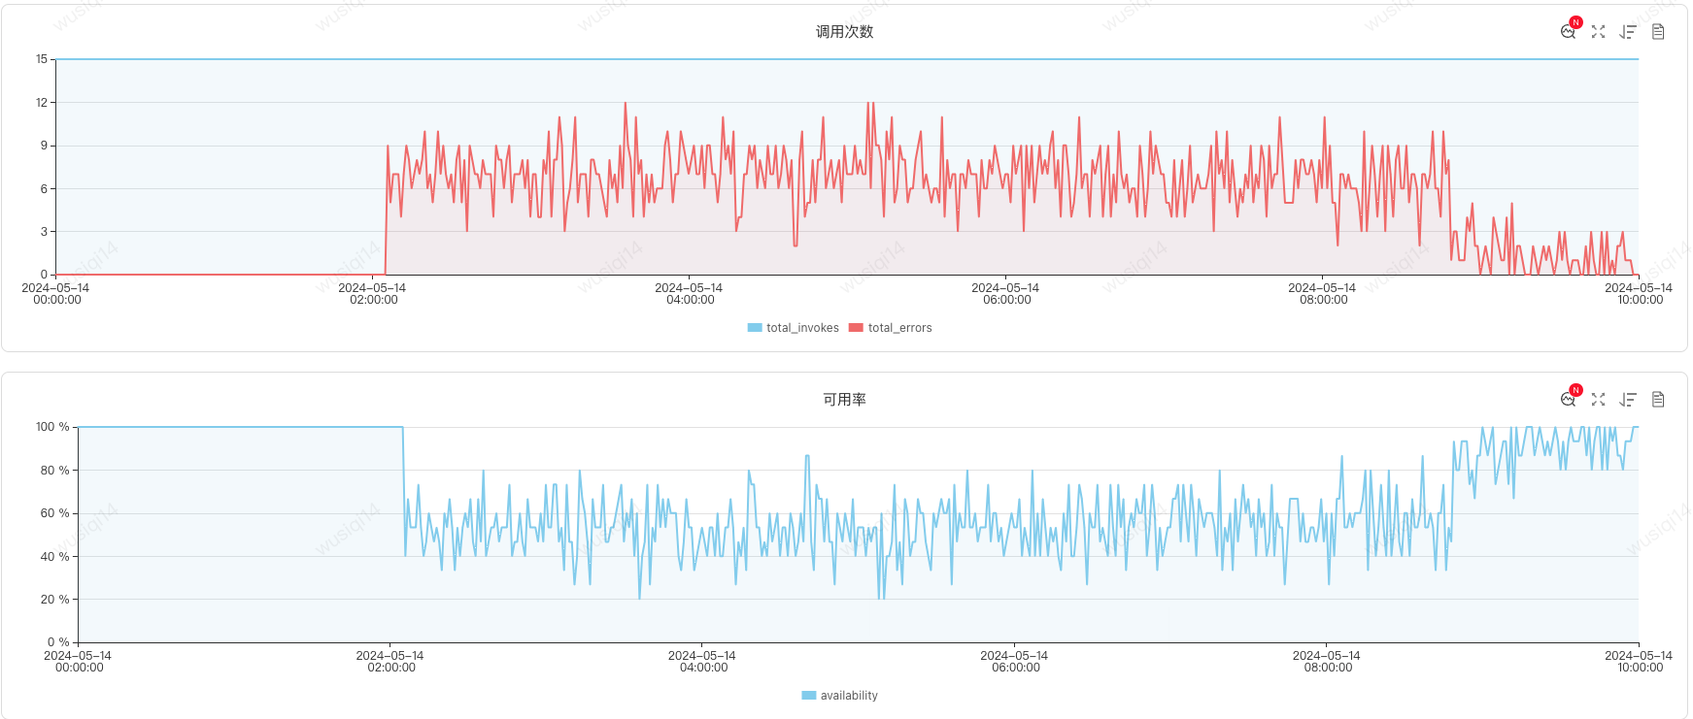Image resolution: width=1693 pixels, height=719 pixels.
Task: Click 06:00:00 axis label in 可用率 chart
Action: (1015, 668)
